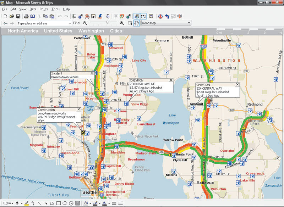Open the Route menu
This screenshot has width=284, height=207.
44,9
